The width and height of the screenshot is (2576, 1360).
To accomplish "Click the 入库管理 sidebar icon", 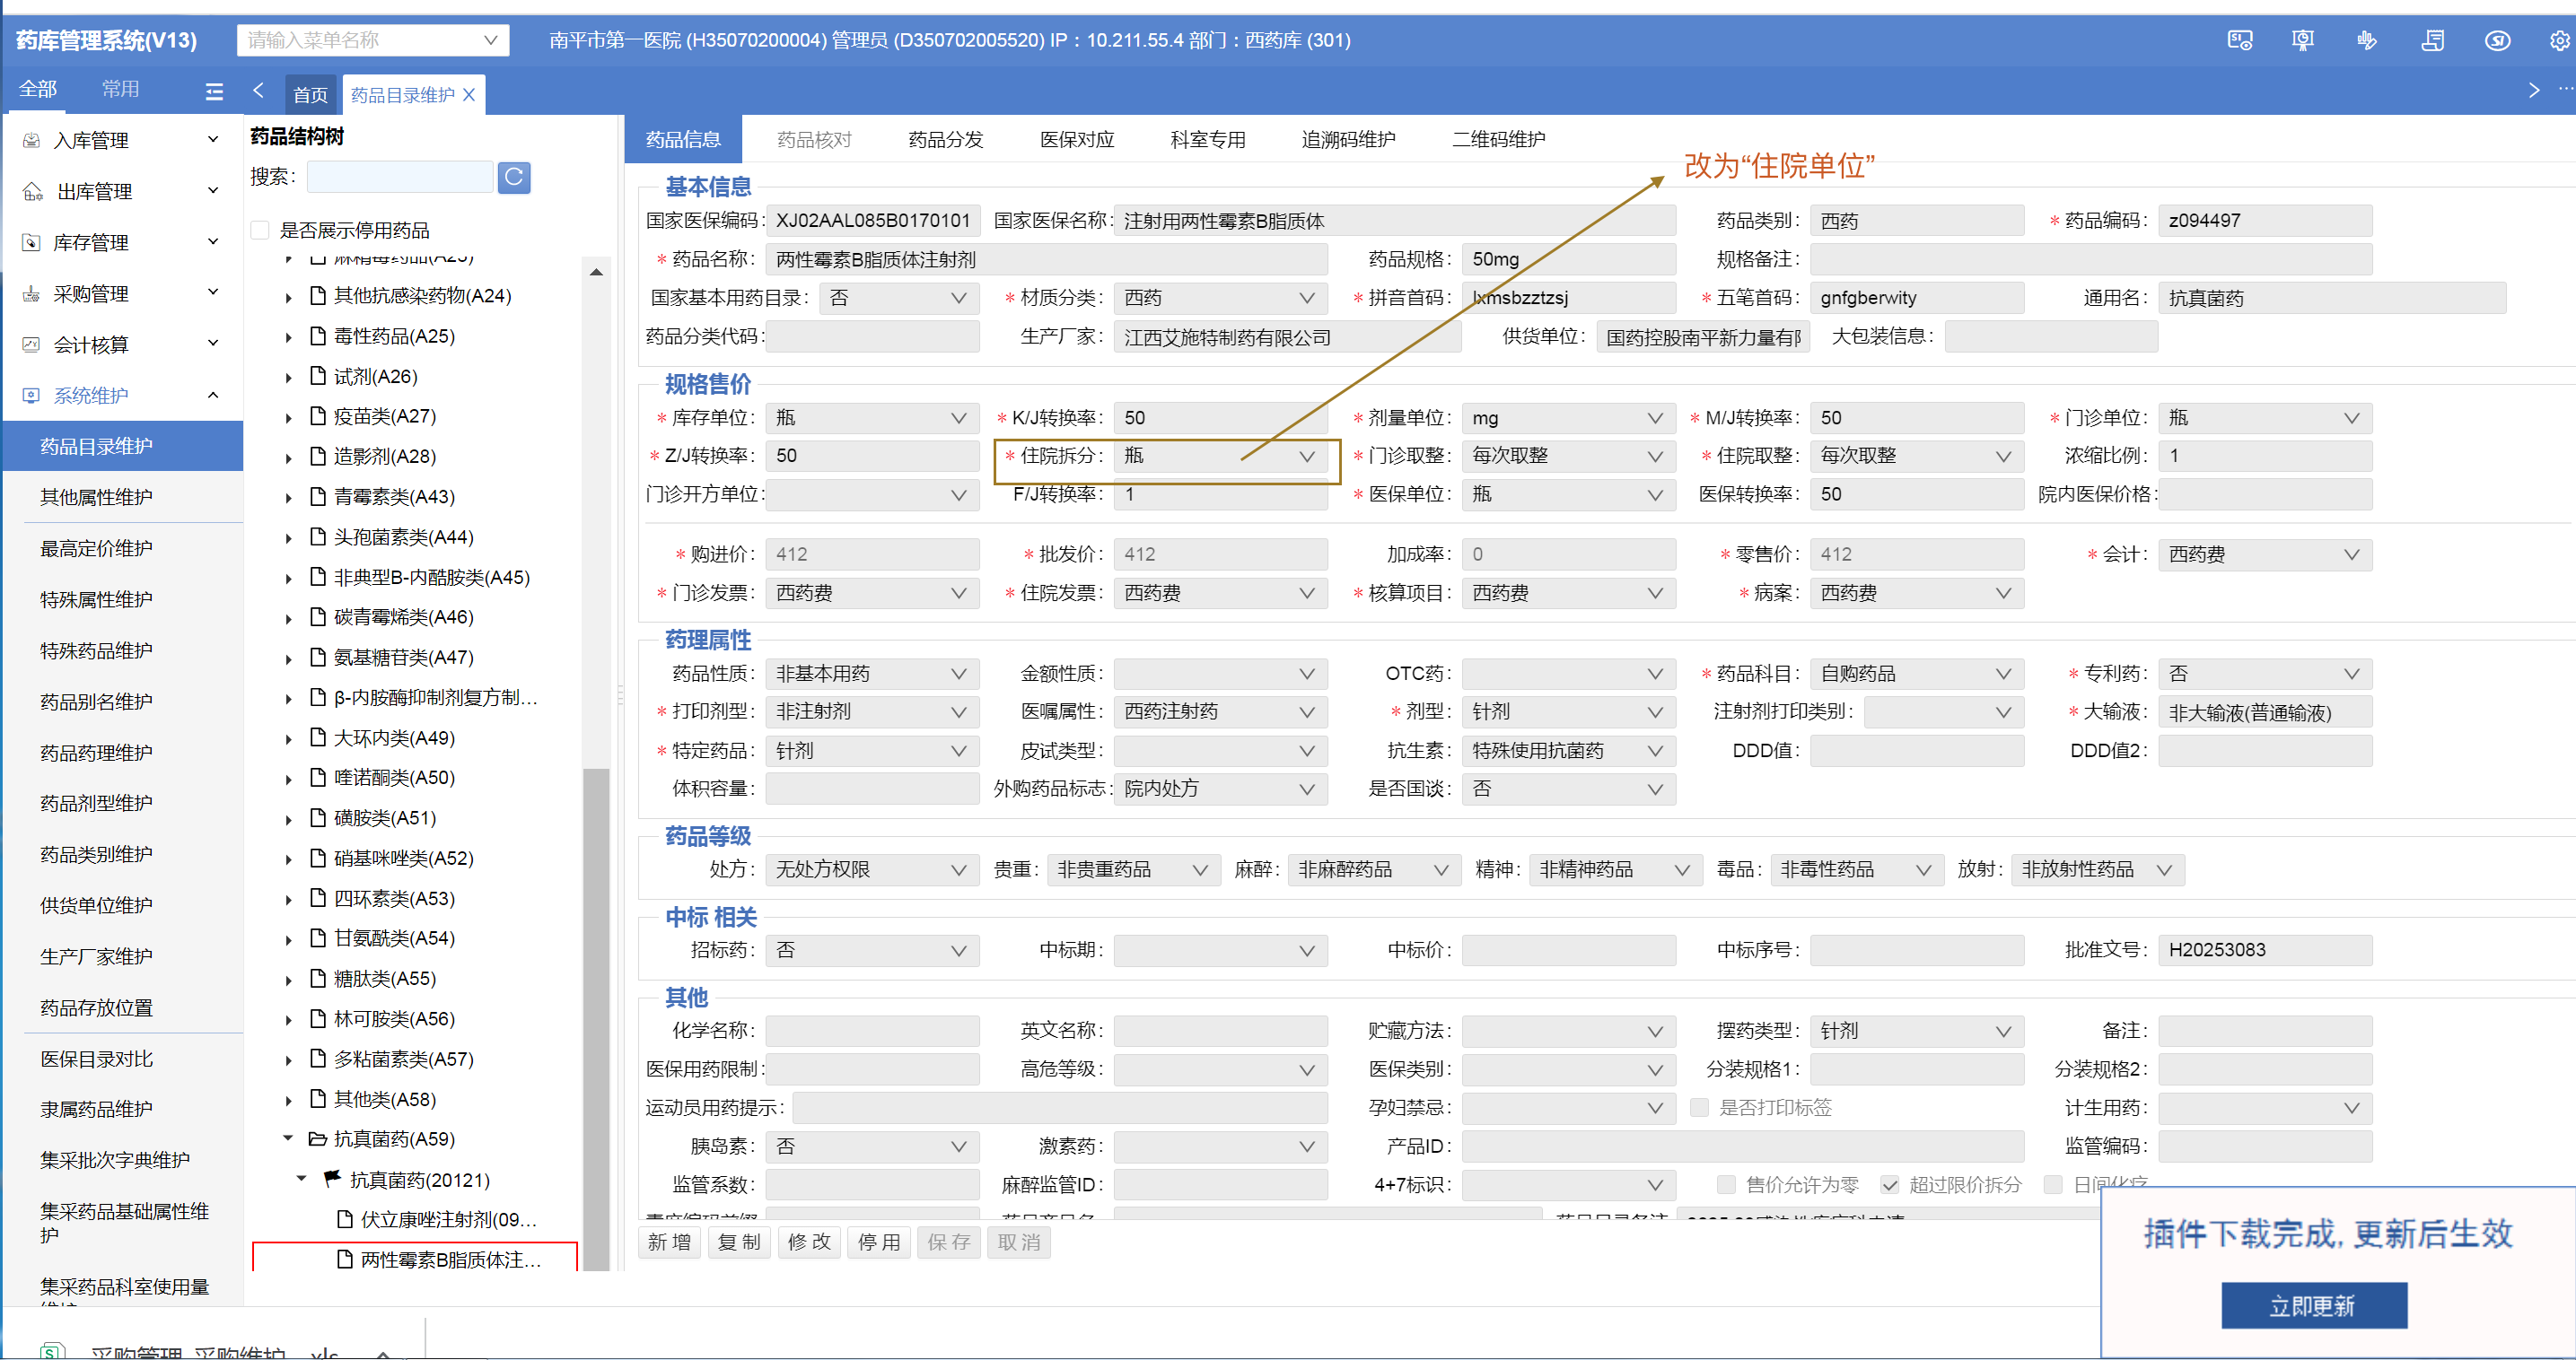I will tap(32, 141).
